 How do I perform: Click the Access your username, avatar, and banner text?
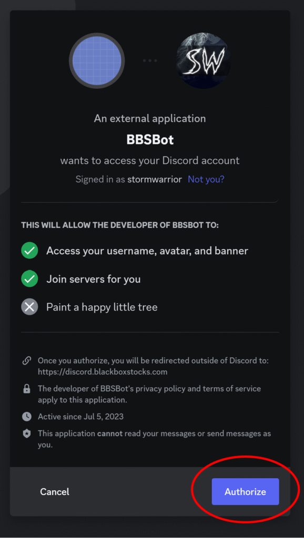(147, 251)
